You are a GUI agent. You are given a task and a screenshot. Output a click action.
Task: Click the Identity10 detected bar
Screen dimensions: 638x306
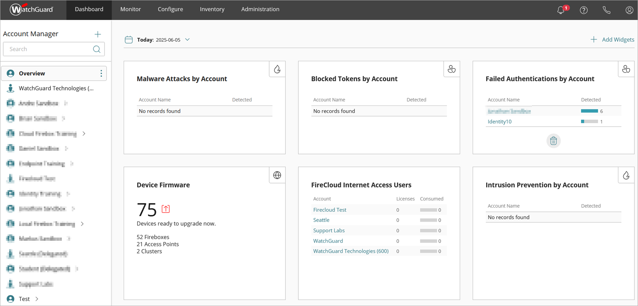589,121
